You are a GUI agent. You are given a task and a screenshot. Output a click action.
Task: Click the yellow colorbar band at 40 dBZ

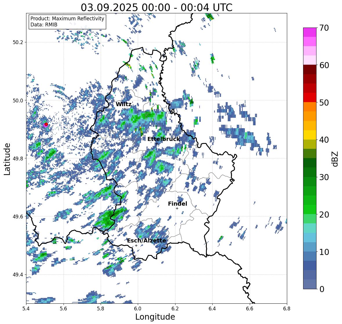pyautogui.click(x=310, y=135)
